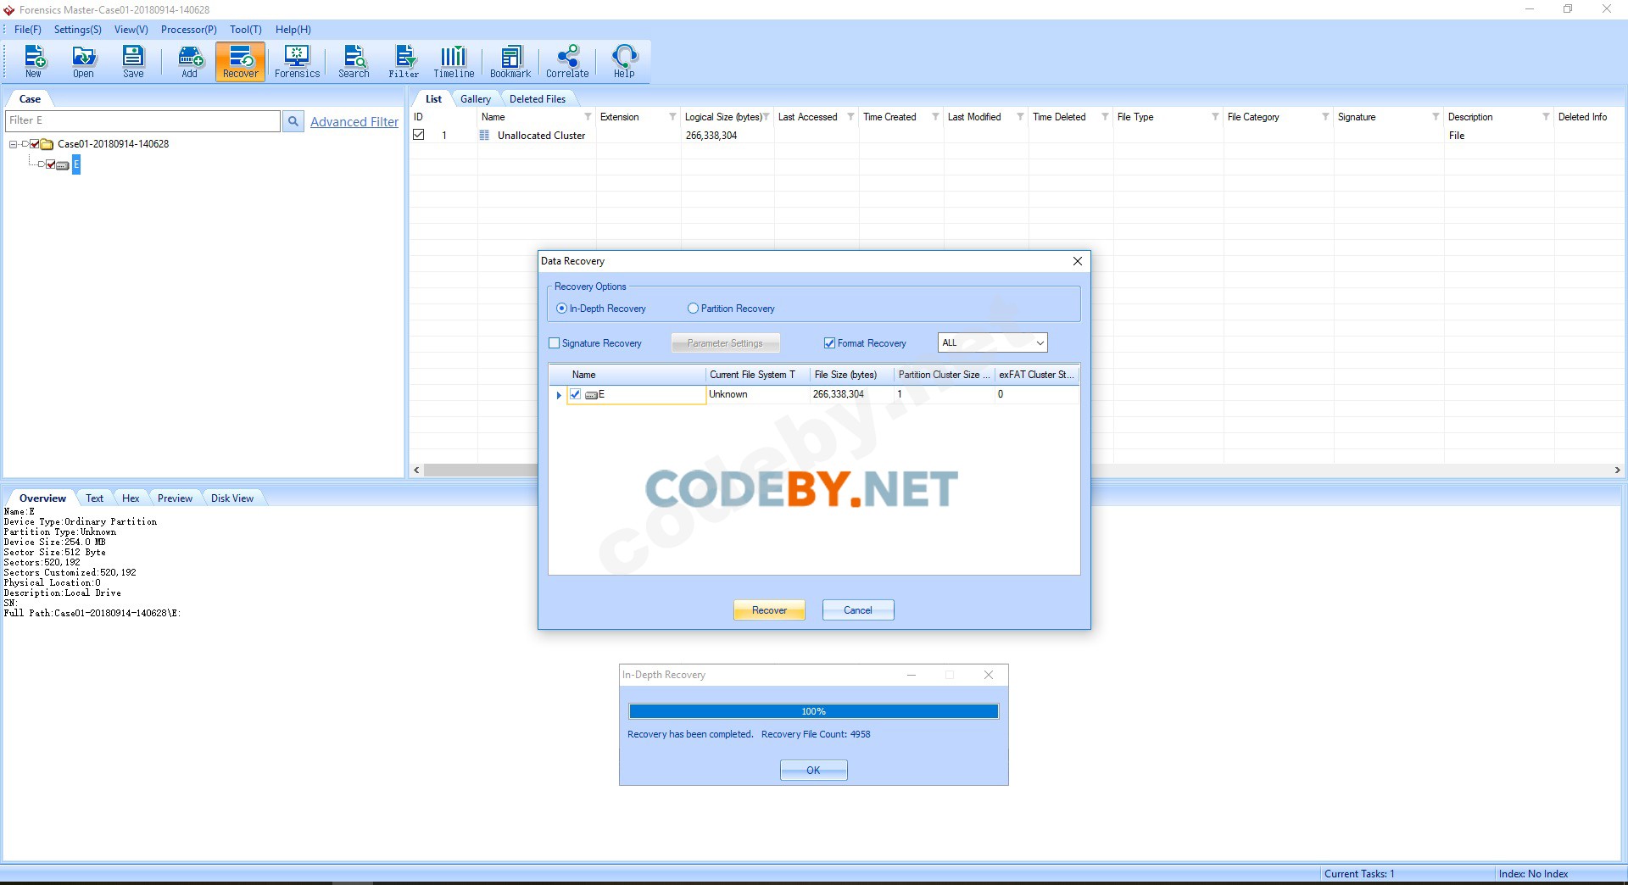Screen dimensions: 1628x885
Task: Enable the Signature Recovery checkbox
Action: click(555, 343)
